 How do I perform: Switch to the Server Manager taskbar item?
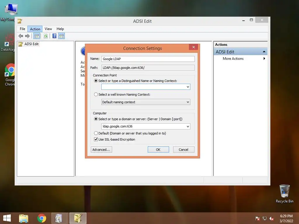pos(59,218)
